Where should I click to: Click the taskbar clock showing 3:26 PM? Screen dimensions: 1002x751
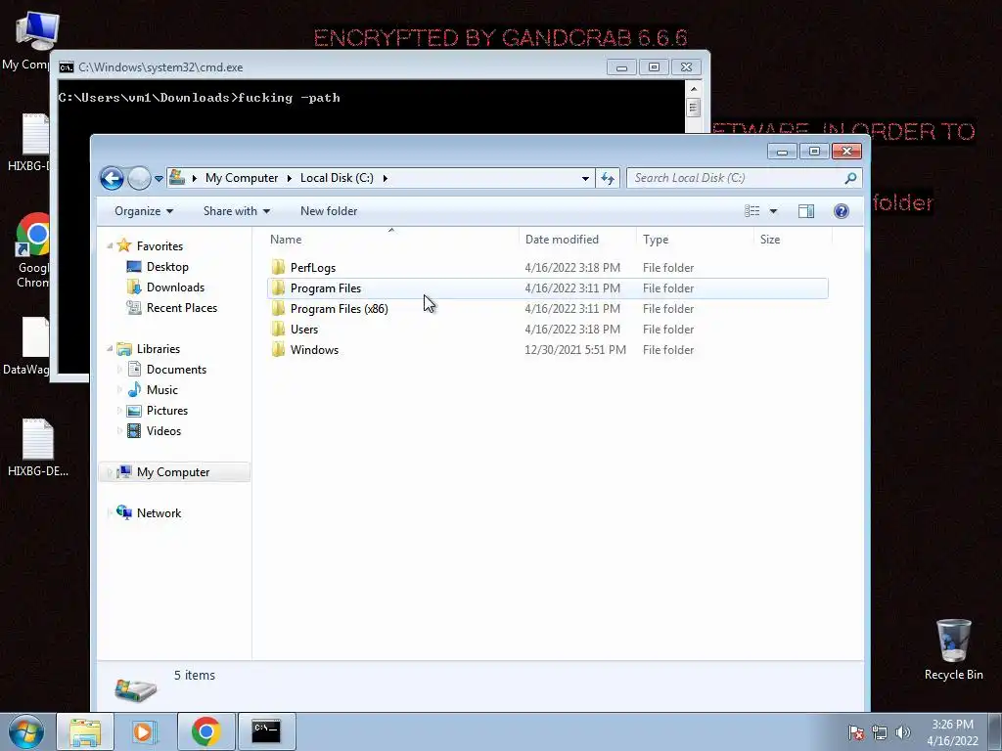point(952,732)
